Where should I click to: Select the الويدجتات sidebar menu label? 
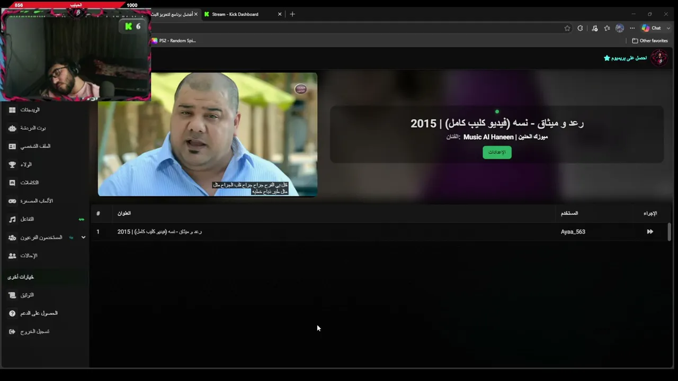[x=30, y=110]
